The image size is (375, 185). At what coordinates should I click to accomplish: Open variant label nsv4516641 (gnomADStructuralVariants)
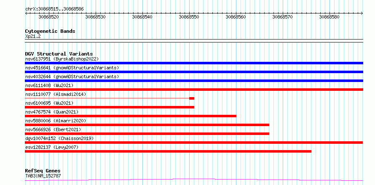72,68
